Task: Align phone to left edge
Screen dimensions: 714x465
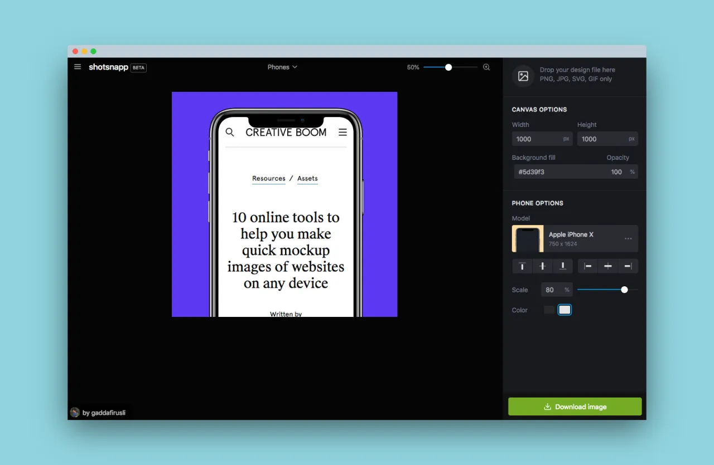Action: click(587, 266)
